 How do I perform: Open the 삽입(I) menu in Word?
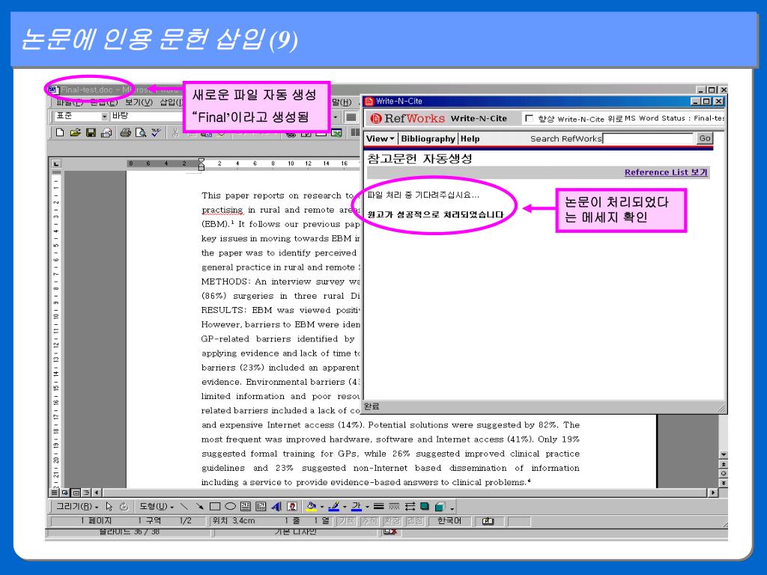[172, 102]
